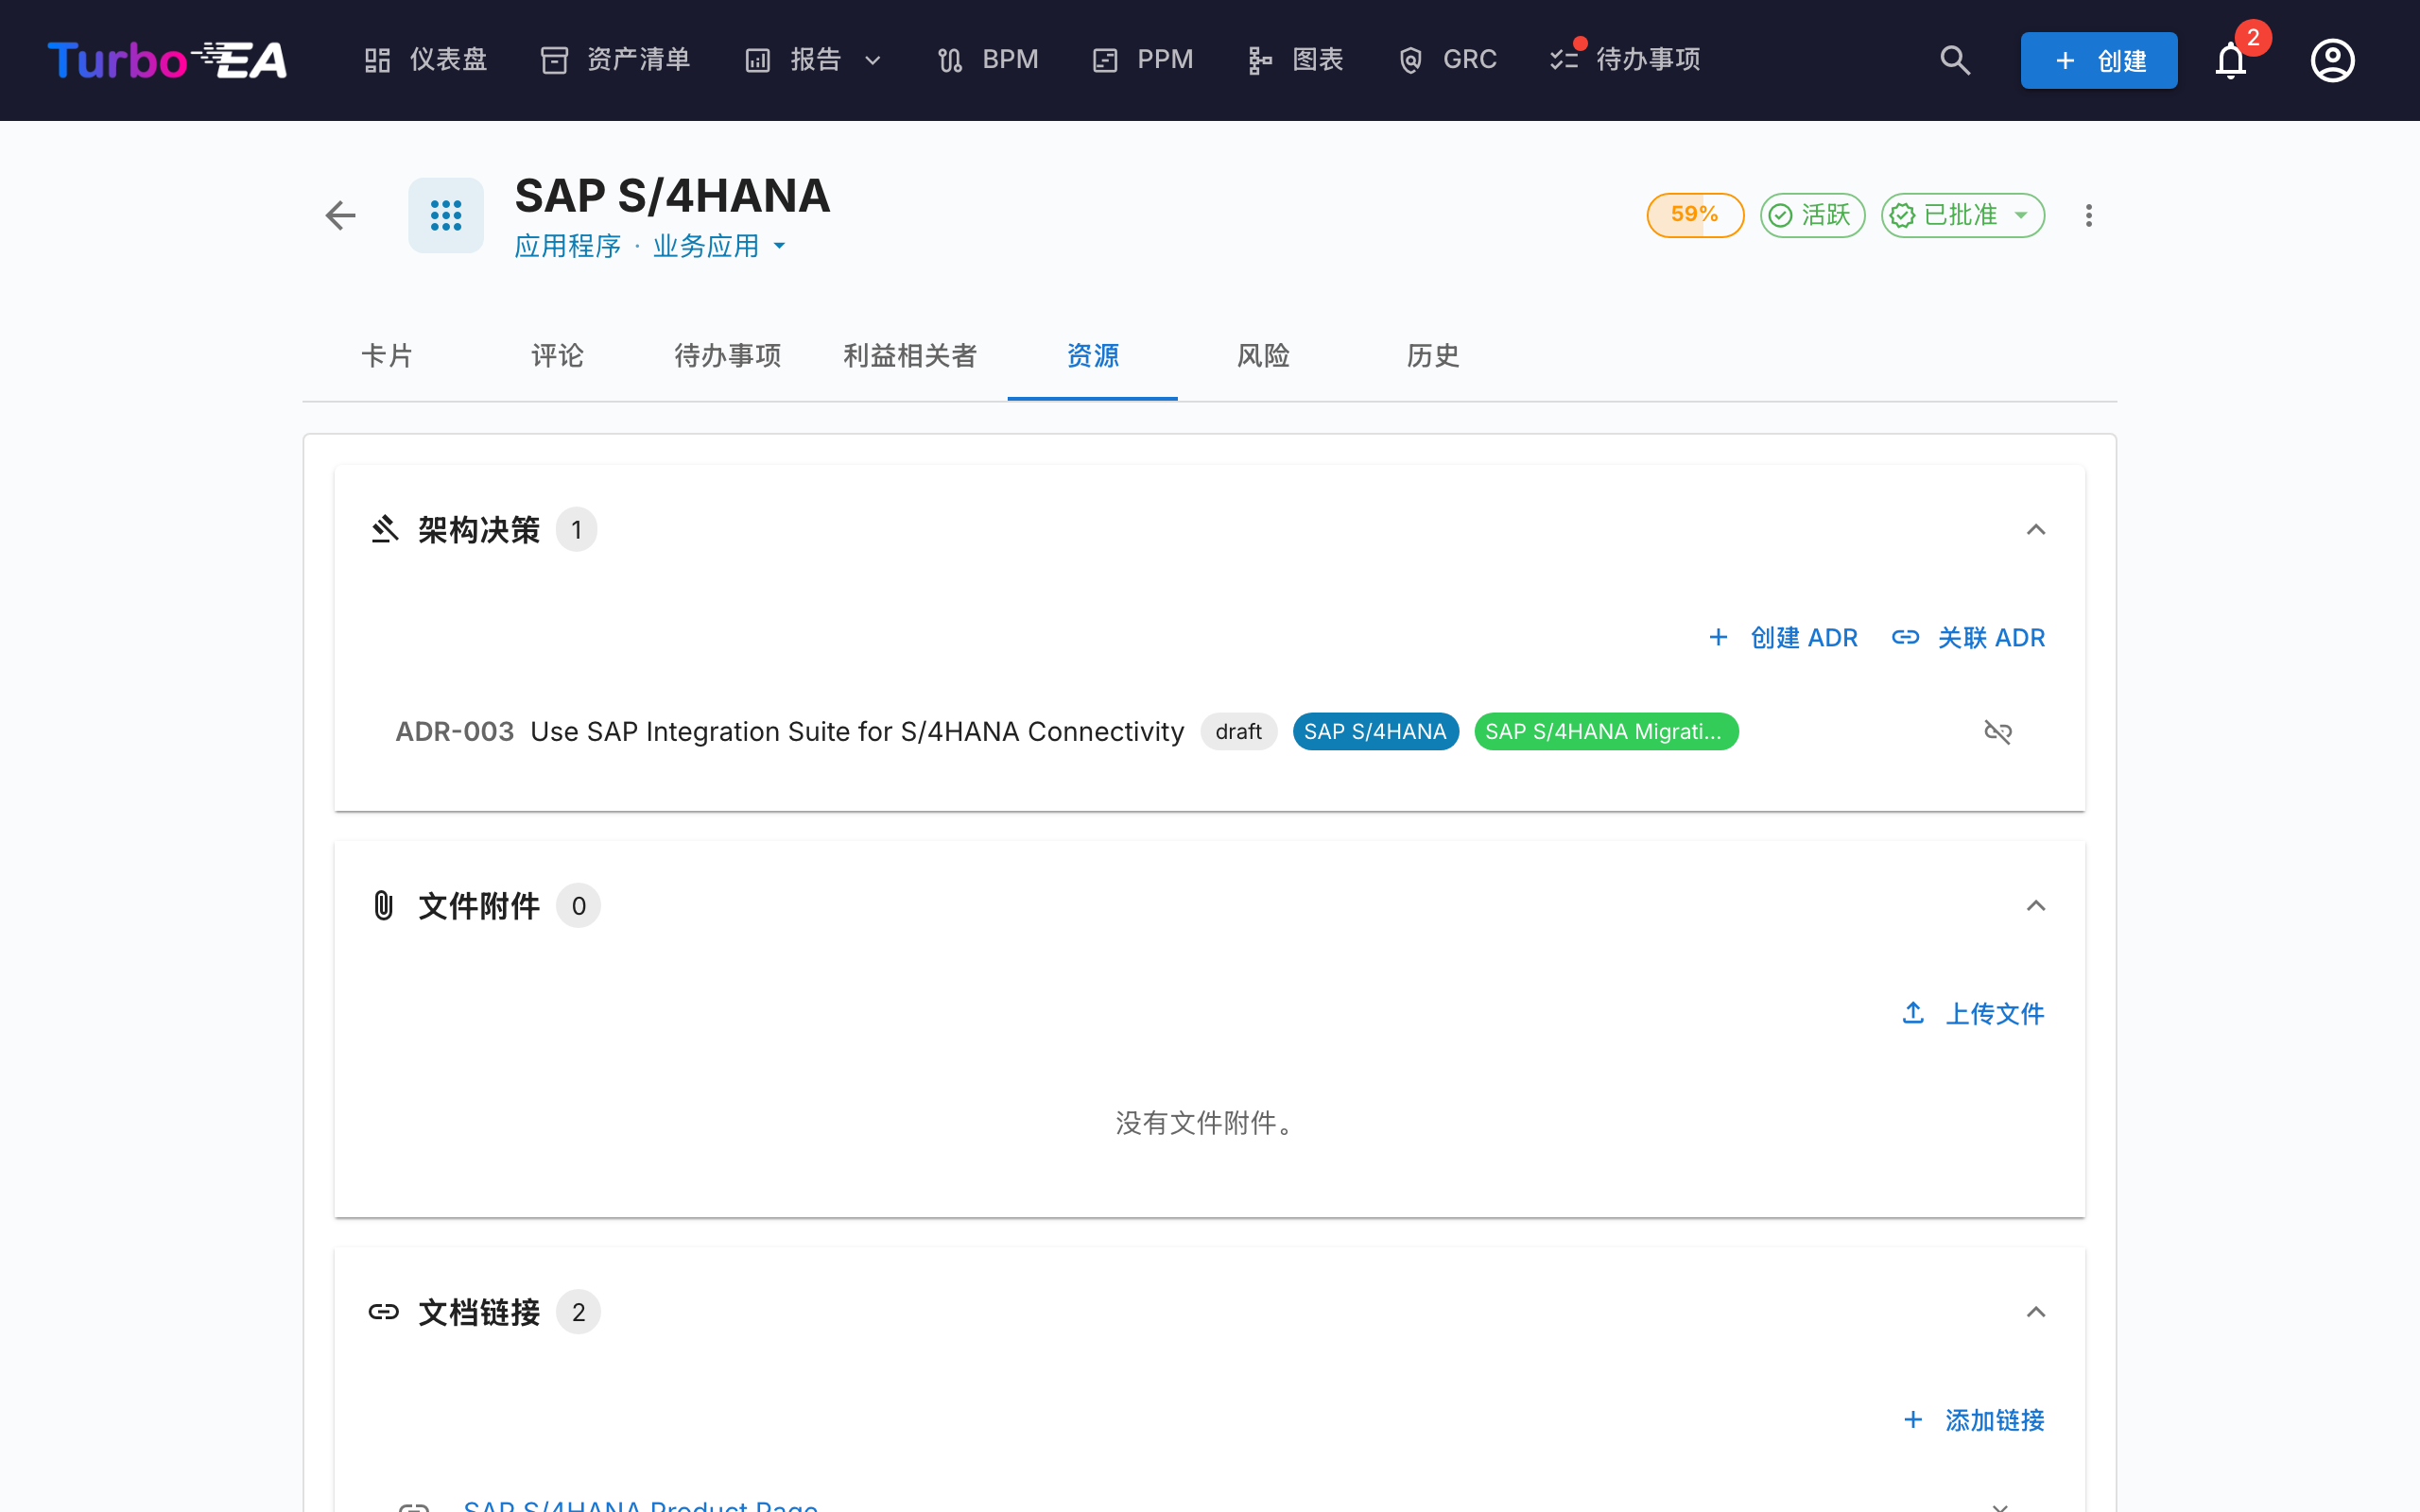Image resolution: width=2420 pixels, height=1512 pixels.
Task: Click the 文件附件 paperclip icon
Action: 384,906
